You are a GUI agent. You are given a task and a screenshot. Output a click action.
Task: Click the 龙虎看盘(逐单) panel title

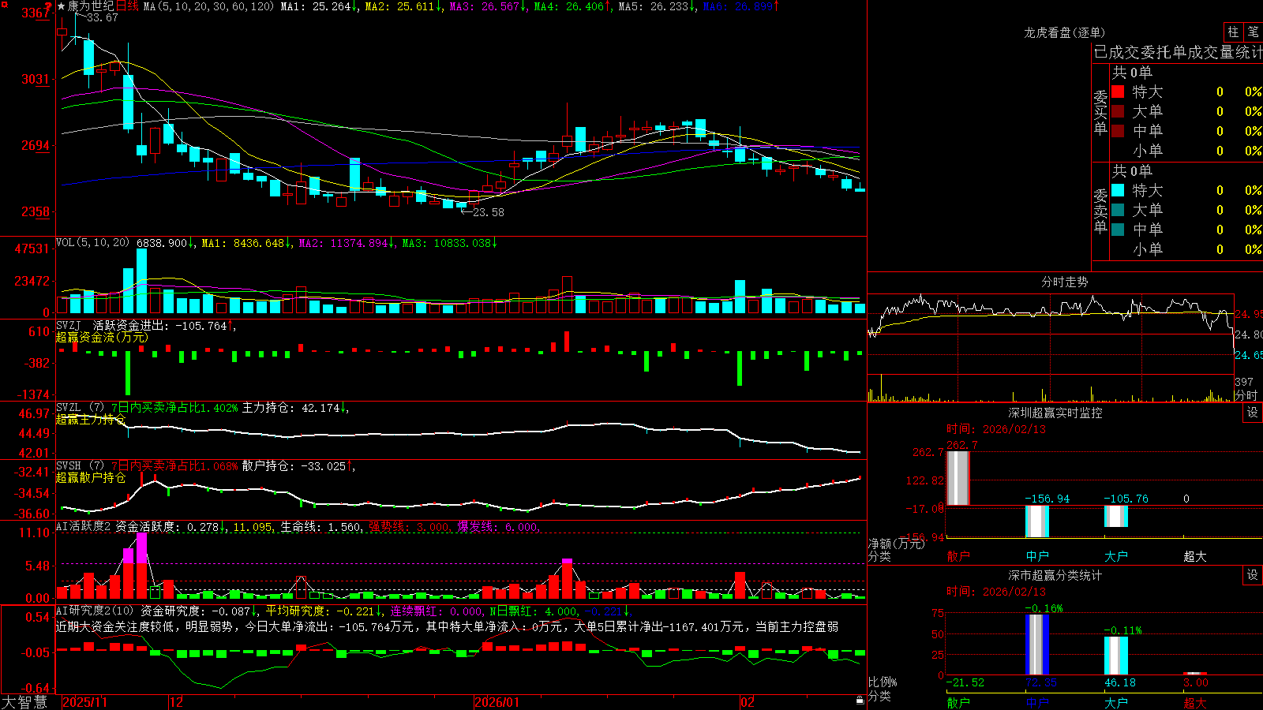click(1064, 32)
